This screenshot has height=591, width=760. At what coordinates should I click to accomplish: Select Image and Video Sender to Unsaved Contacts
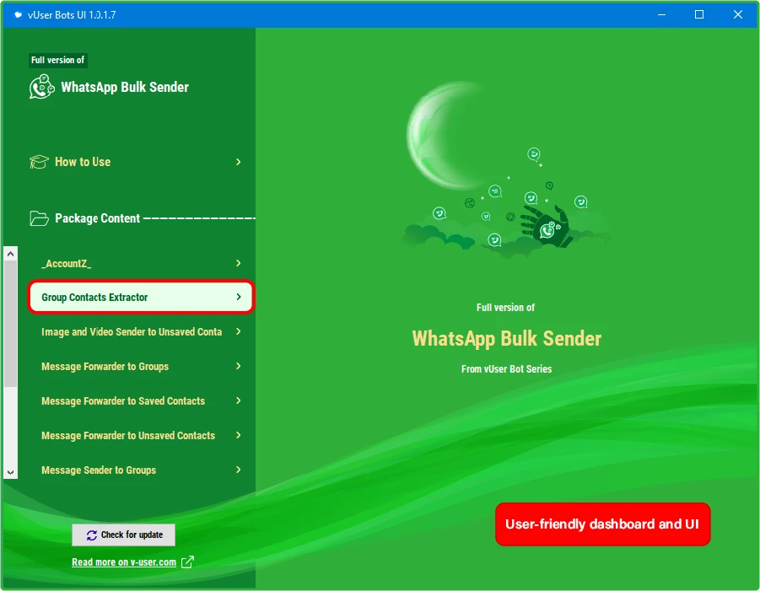(x=141, y=332)
